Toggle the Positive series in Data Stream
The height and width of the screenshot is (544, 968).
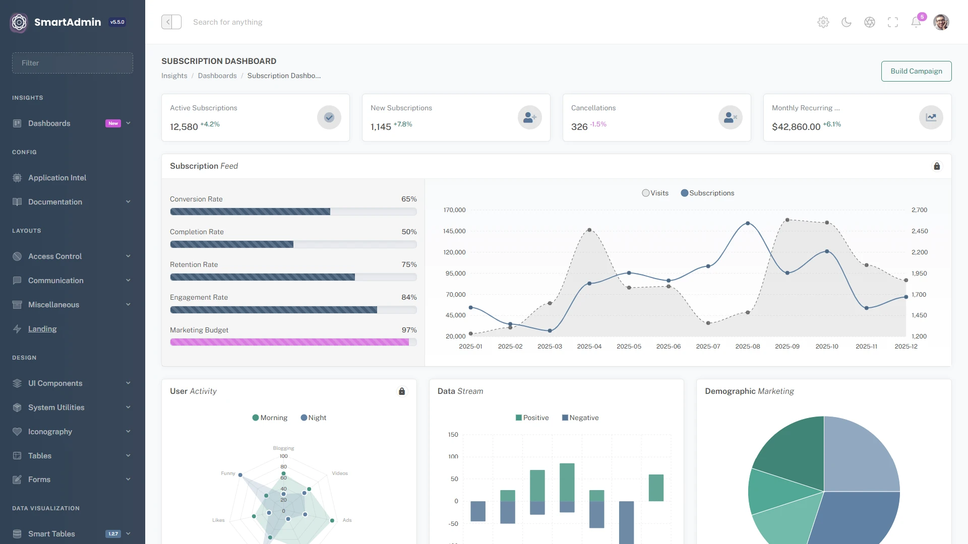click(532, 418)
